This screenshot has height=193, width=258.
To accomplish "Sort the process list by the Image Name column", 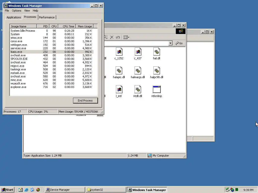I will coord(23,26).
